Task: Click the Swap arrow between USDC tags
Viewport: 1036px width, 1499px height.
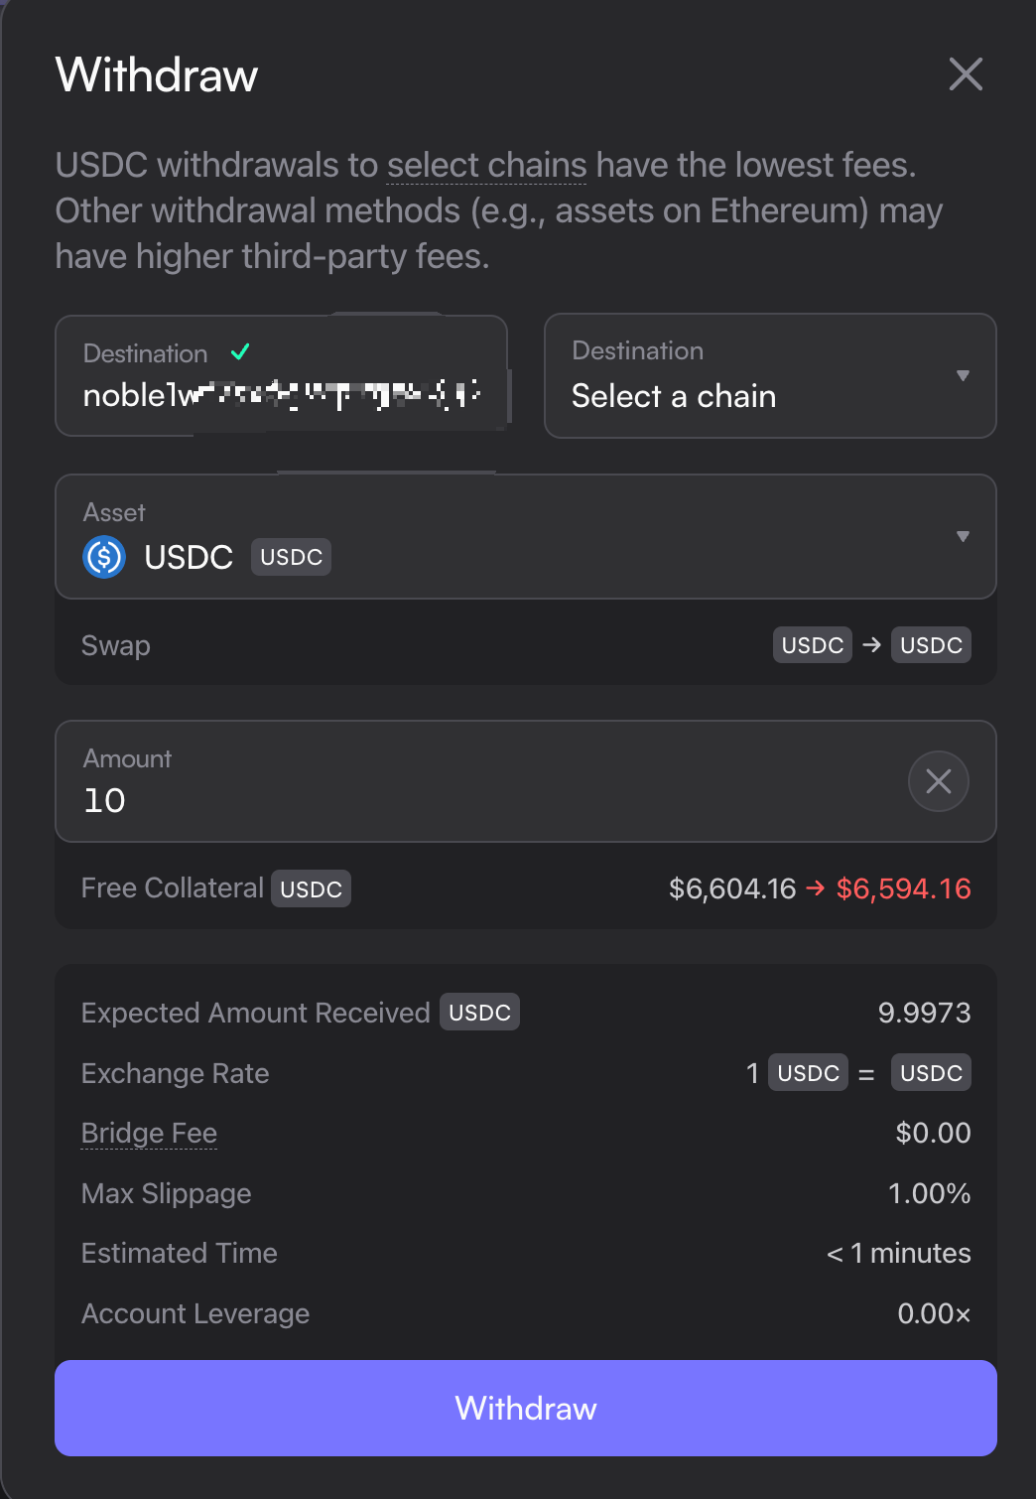Action: click(x=871, y=645)
